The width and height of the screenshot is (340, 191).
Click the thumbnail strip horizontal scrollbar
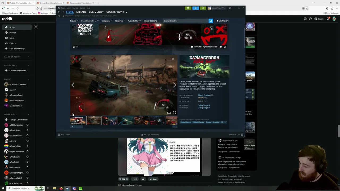pos(79,127)
